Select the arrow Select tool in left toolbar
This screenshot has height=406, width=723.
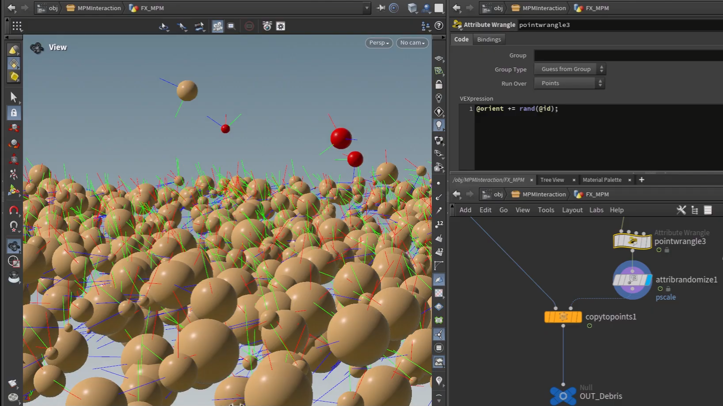(14, 97)
